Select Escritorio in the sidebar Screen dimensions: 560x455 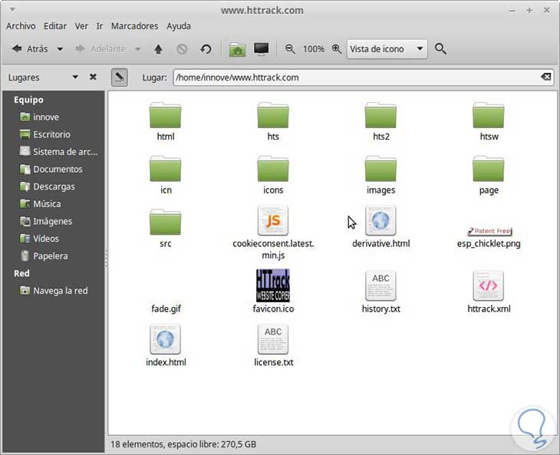54,134
